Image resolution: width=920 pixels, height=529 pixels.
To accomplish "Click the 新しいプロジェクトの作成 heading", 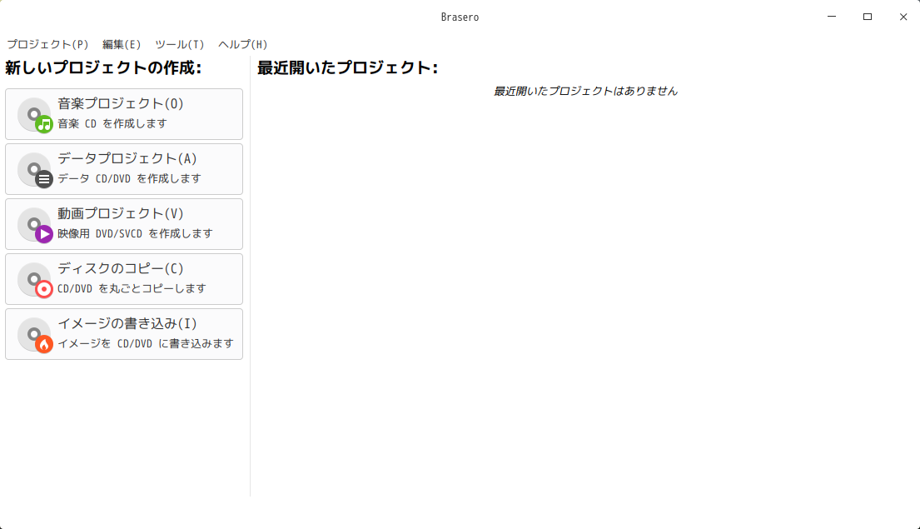I will (103, 67).
